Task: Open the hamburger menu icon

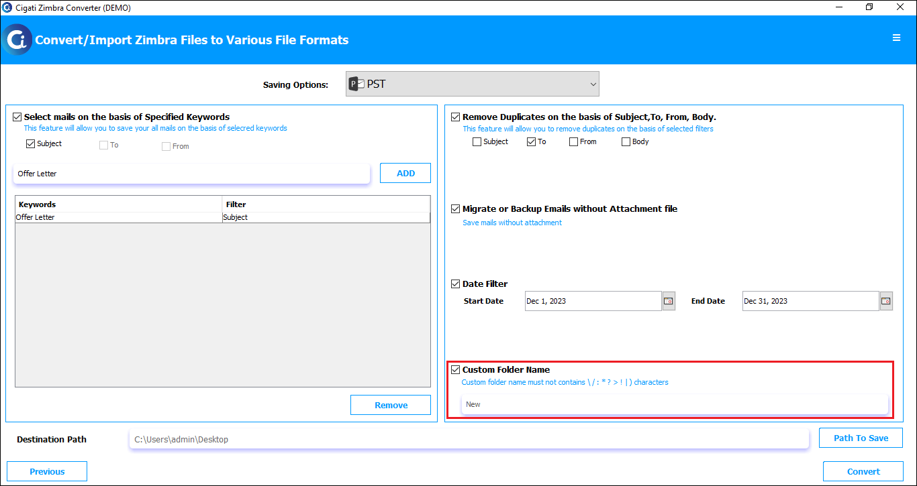Action: pos(896,38)
